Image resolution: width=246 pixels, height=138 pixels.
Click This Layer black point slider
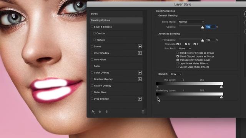point(157,87)
